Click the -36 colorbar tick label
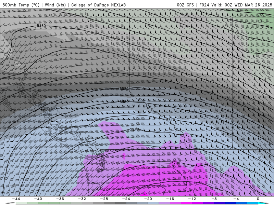Screen dimensions: 274x205 click(60, 199)
